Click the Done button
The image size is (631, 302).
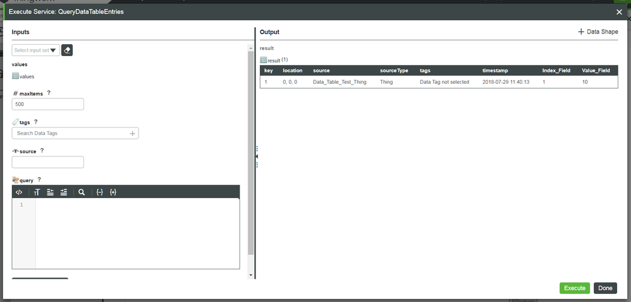(605, 288)
